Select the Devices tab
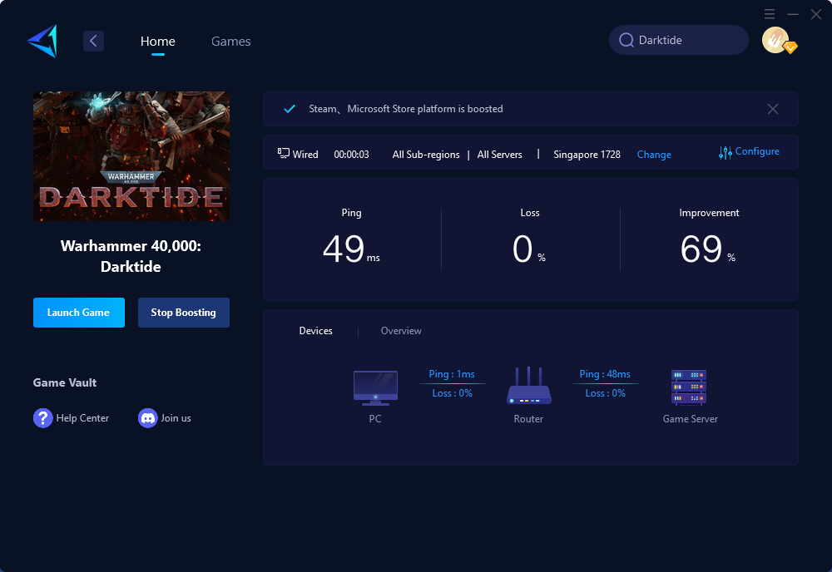The image size is (832, 572). point(315,331)
